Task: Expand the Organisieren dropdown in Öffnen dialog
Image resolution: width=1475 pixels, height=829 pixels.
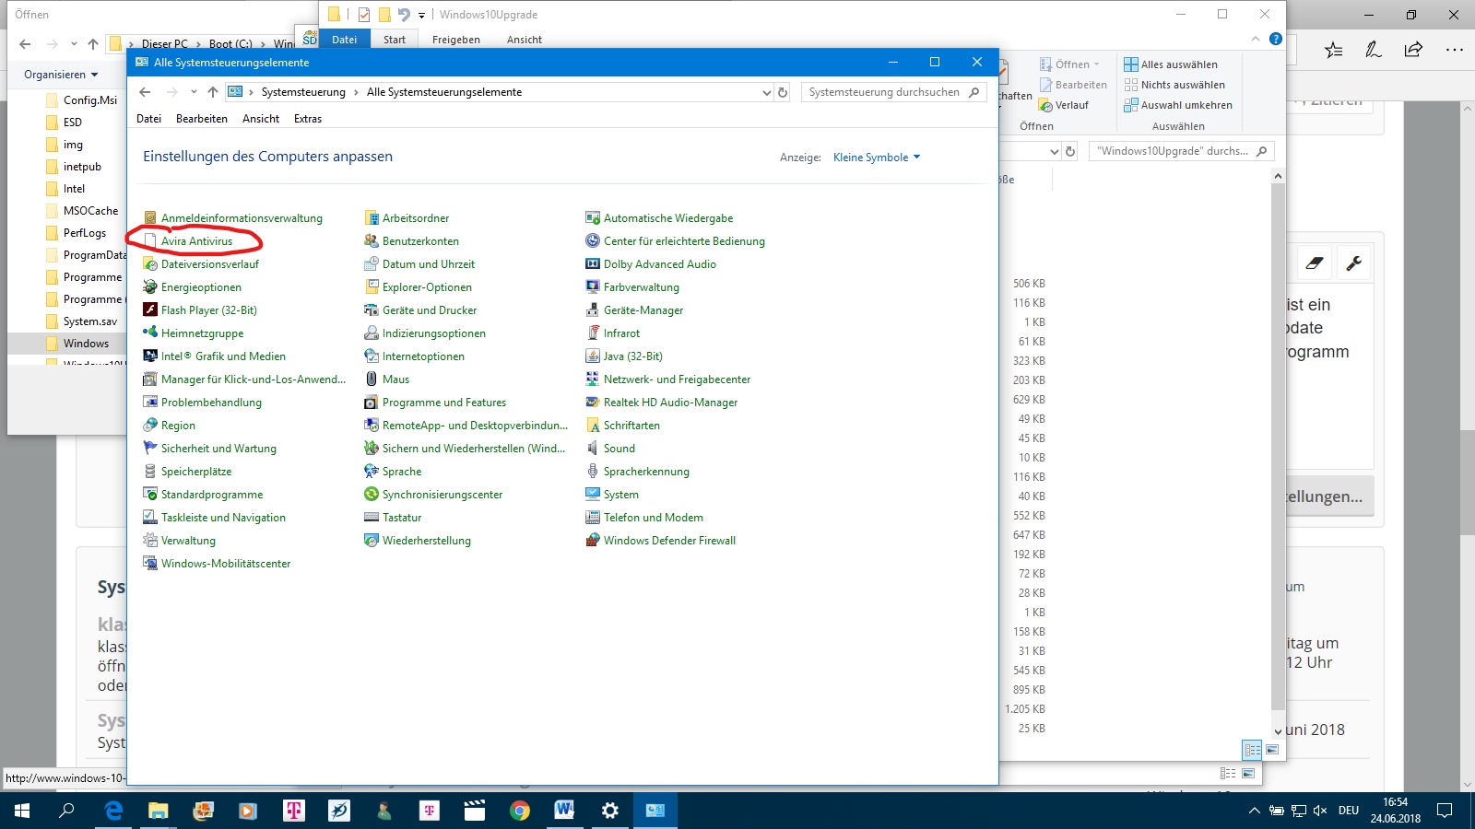Action: pos(61,75)
